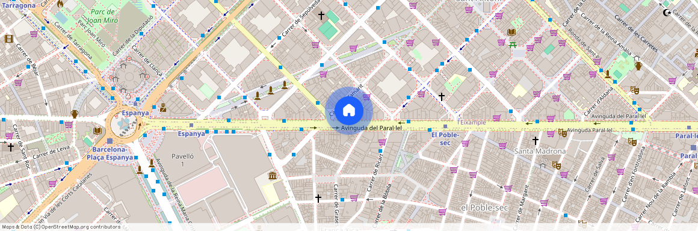Image resolution: width=698 pixels, height=231 pixels.
Task: Select the library book icon above picnic table
Action: pos(511,32)
